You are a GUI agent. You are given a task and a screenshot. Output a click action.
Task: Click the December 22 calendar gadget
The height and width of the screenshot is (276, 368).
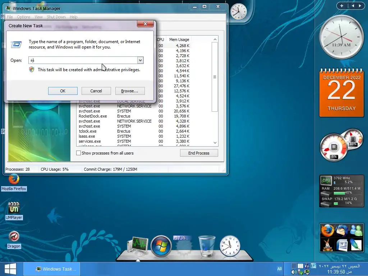point(341,92)
